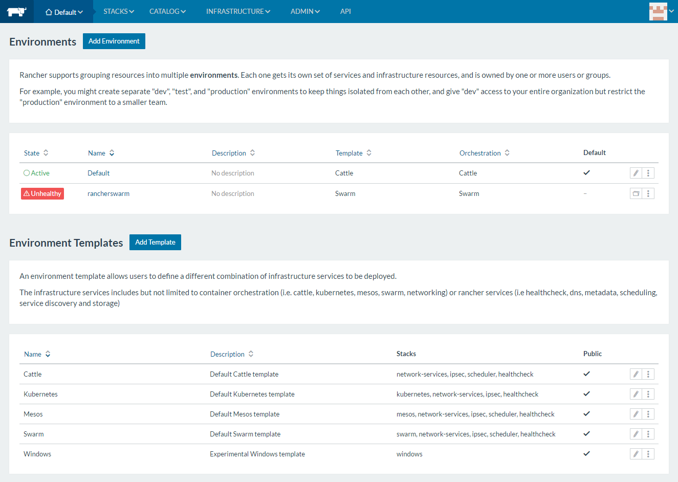Click the Add Environment button
The width and height of the screenshot is (678, 482).
(114, 41)
